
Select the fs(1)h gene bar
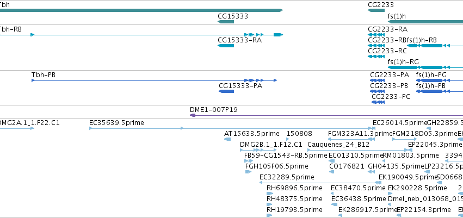tap(425, 22)
